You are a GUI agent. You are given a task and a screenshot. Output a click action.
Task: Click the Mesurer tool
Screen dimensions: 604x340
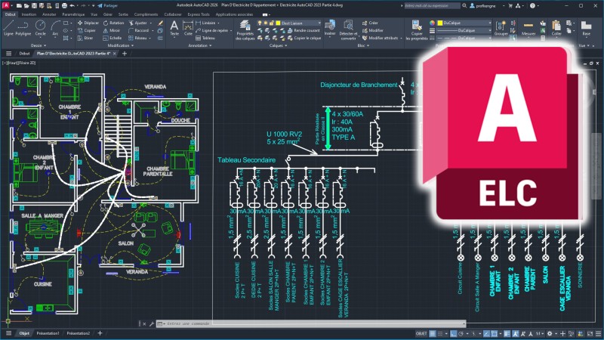tap(528, 28)
